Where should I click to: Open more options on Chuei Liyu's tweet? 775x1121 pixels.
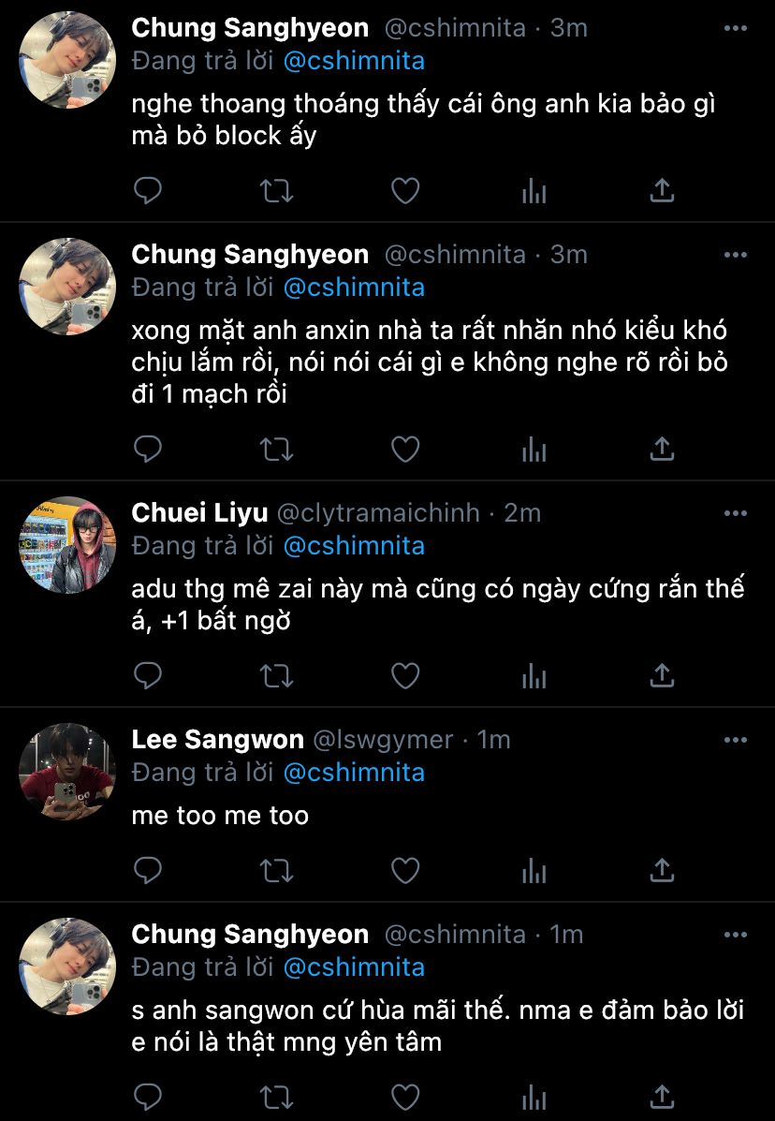pyautogui.click(x=736, y=513)
